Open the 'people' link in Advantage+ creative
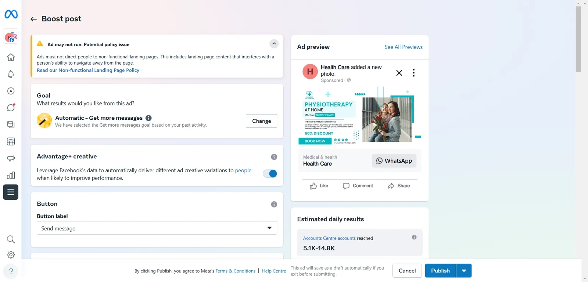588x282 pixels. tap(243, 170)
